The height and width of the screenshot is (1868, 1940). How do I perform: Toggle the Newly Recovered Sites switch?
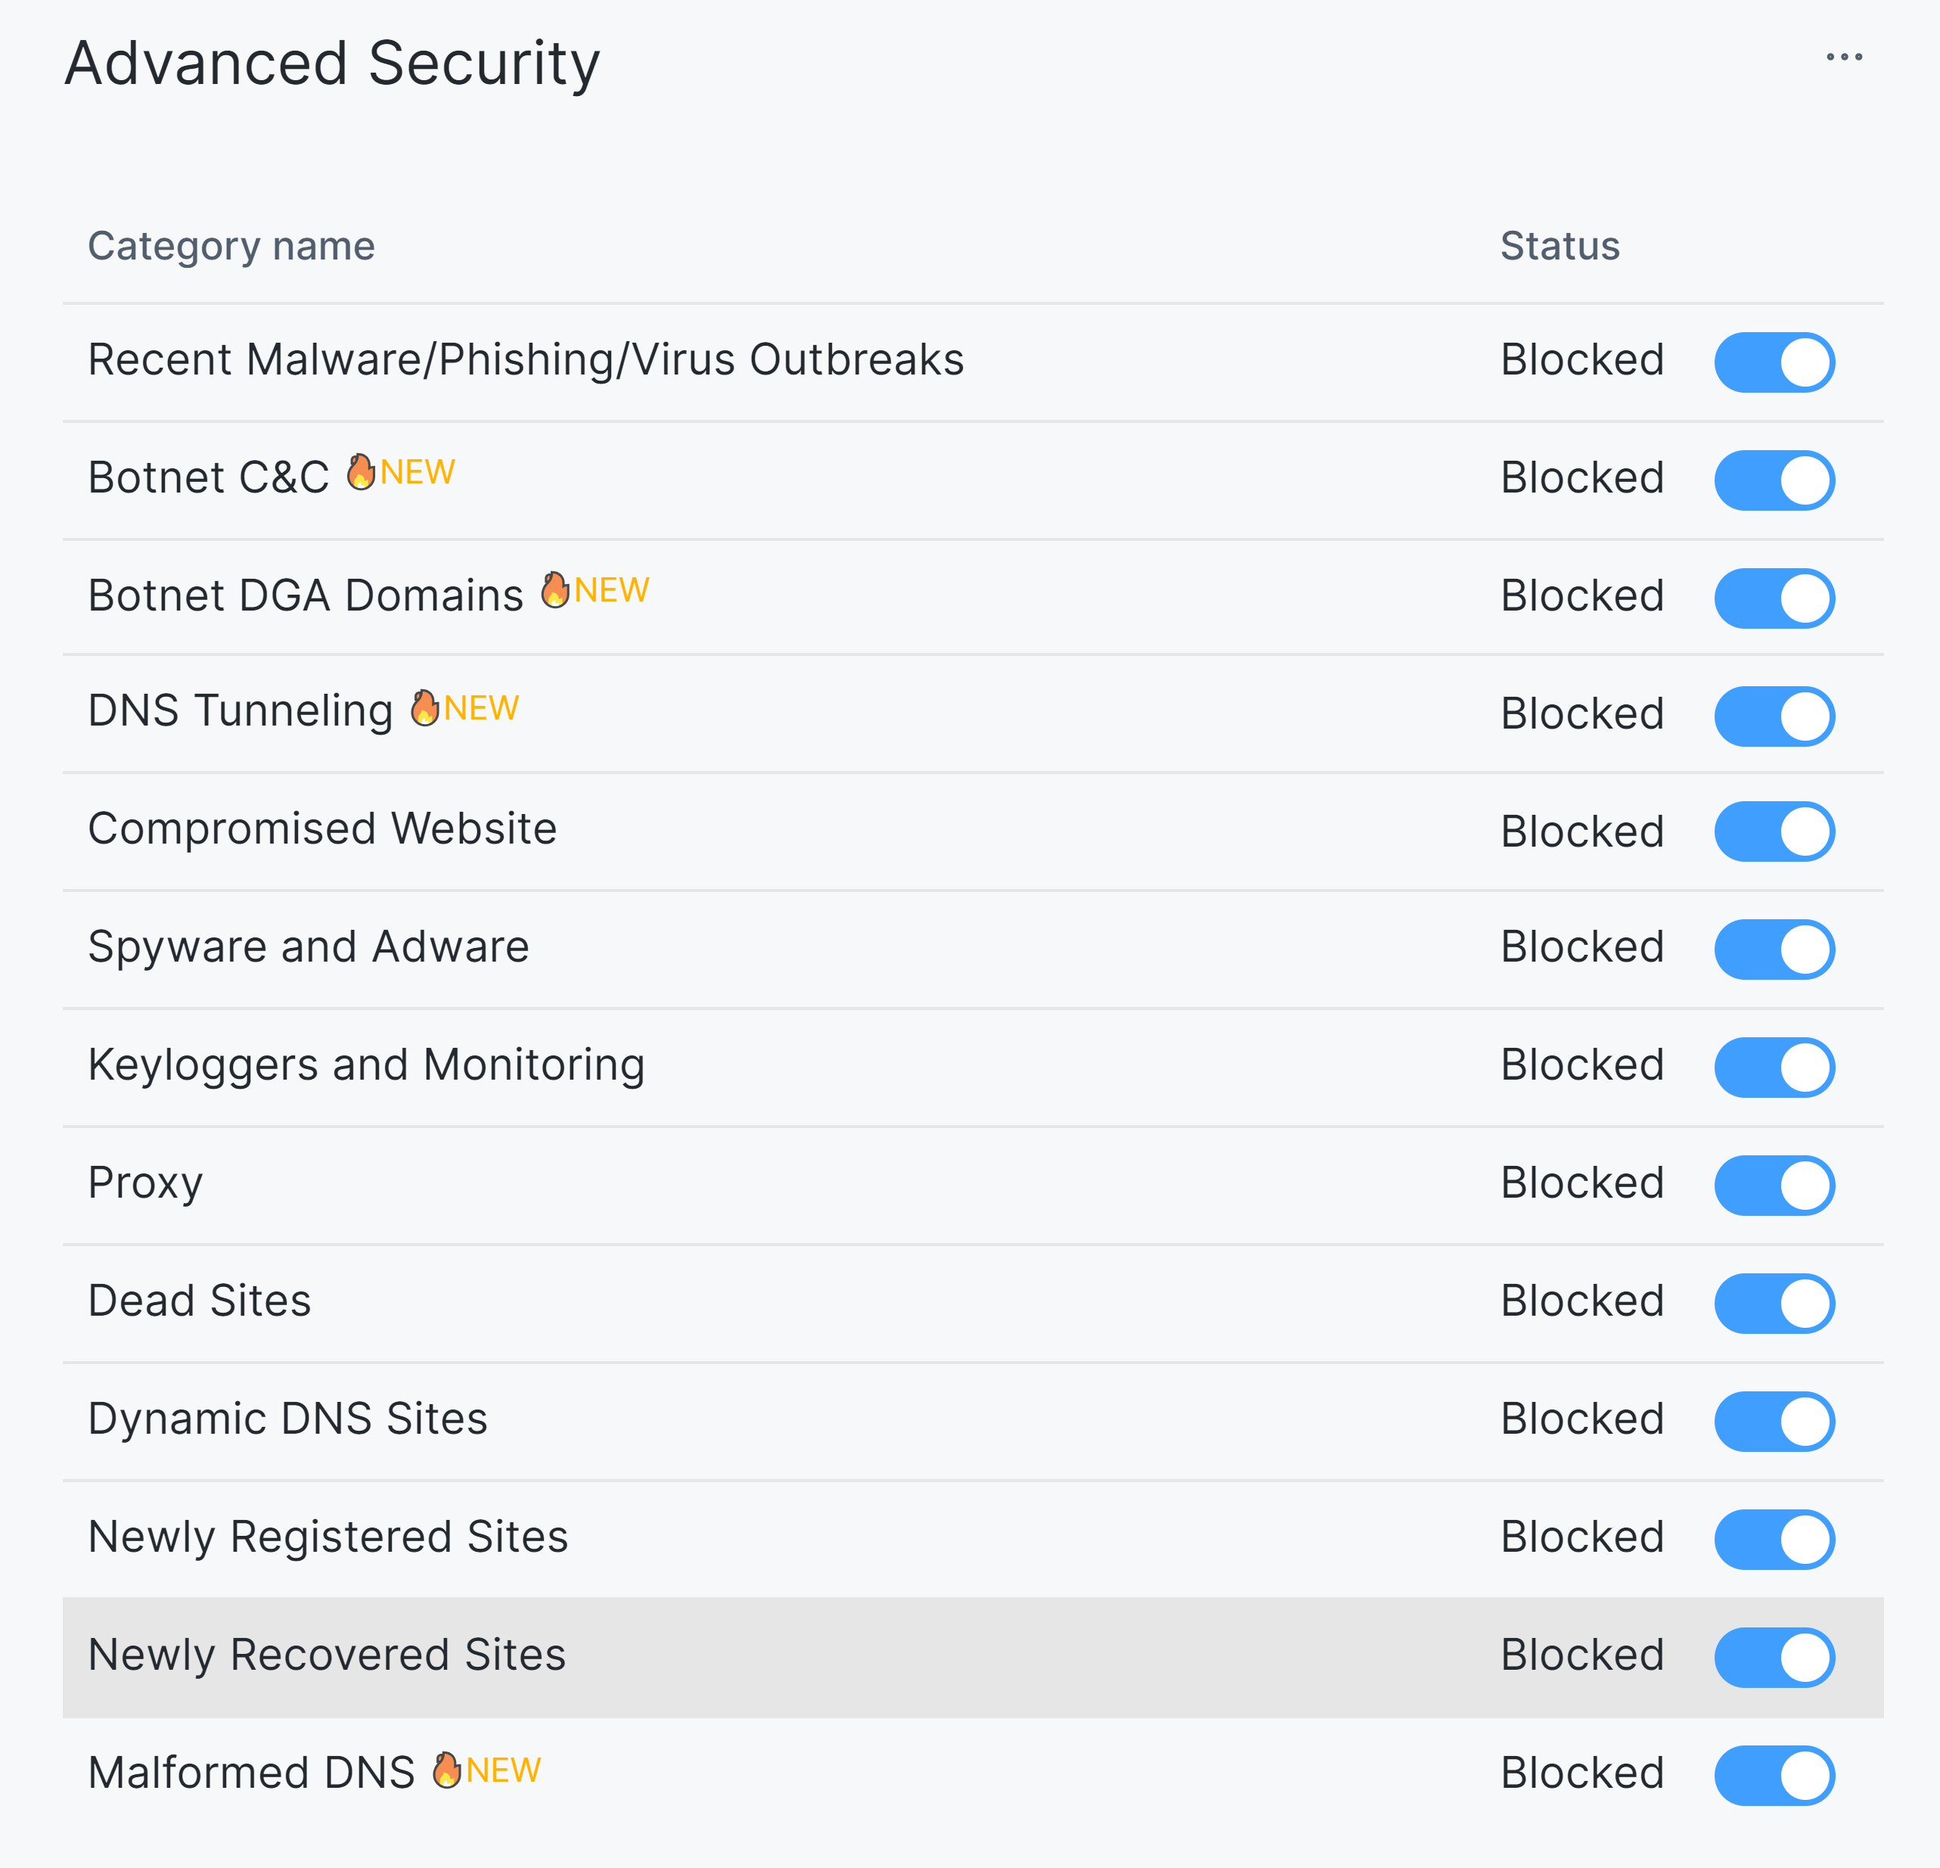click(x=1774, y=1656)
